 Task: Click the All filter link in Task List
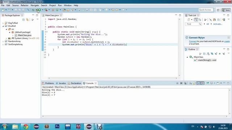(x=208, y=24)
